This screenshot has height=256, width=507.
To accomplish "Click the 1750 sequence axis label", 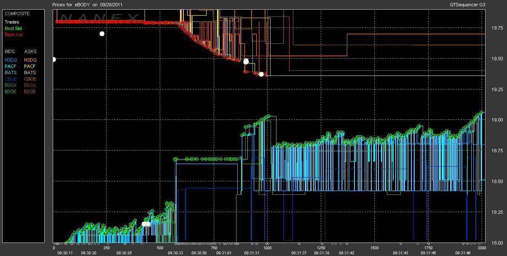I will pyautogui.click(x=428, y=248).
